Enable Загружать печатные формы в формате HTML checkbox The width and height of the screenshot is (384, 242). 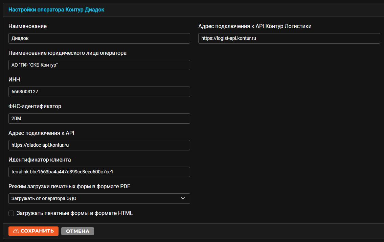[11, 213]
